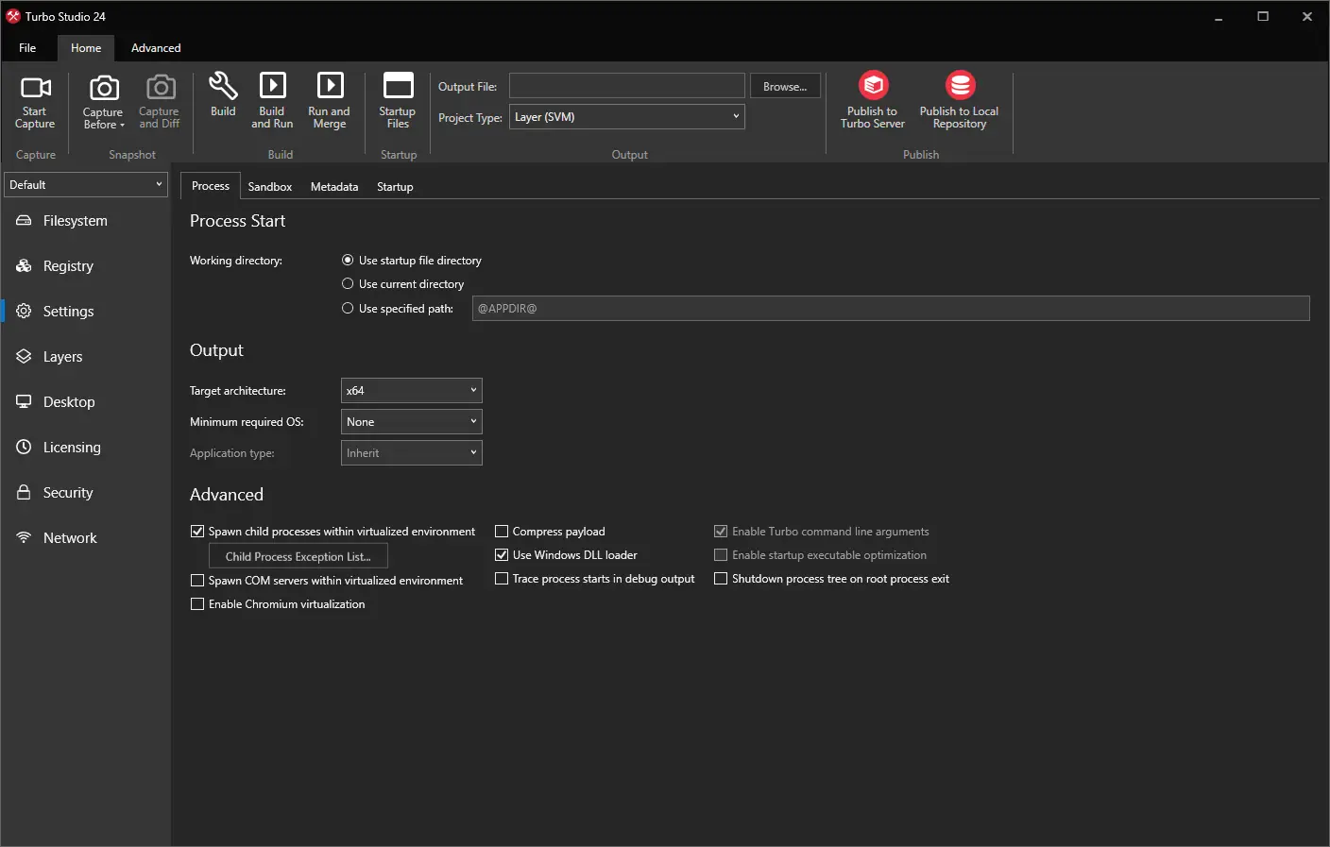Image resolution: width=1330 pixels, height=847 pixels.
Task: Click Publish to Local Repository icon
Action: tap(961, 85)
